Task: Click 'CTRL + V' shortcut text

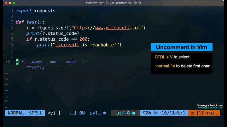Action: tap(163, 57)
